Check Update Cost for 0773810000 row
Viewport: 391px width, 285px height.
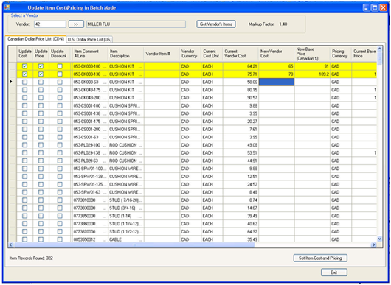pyautogui.click(x=24, y=200)
